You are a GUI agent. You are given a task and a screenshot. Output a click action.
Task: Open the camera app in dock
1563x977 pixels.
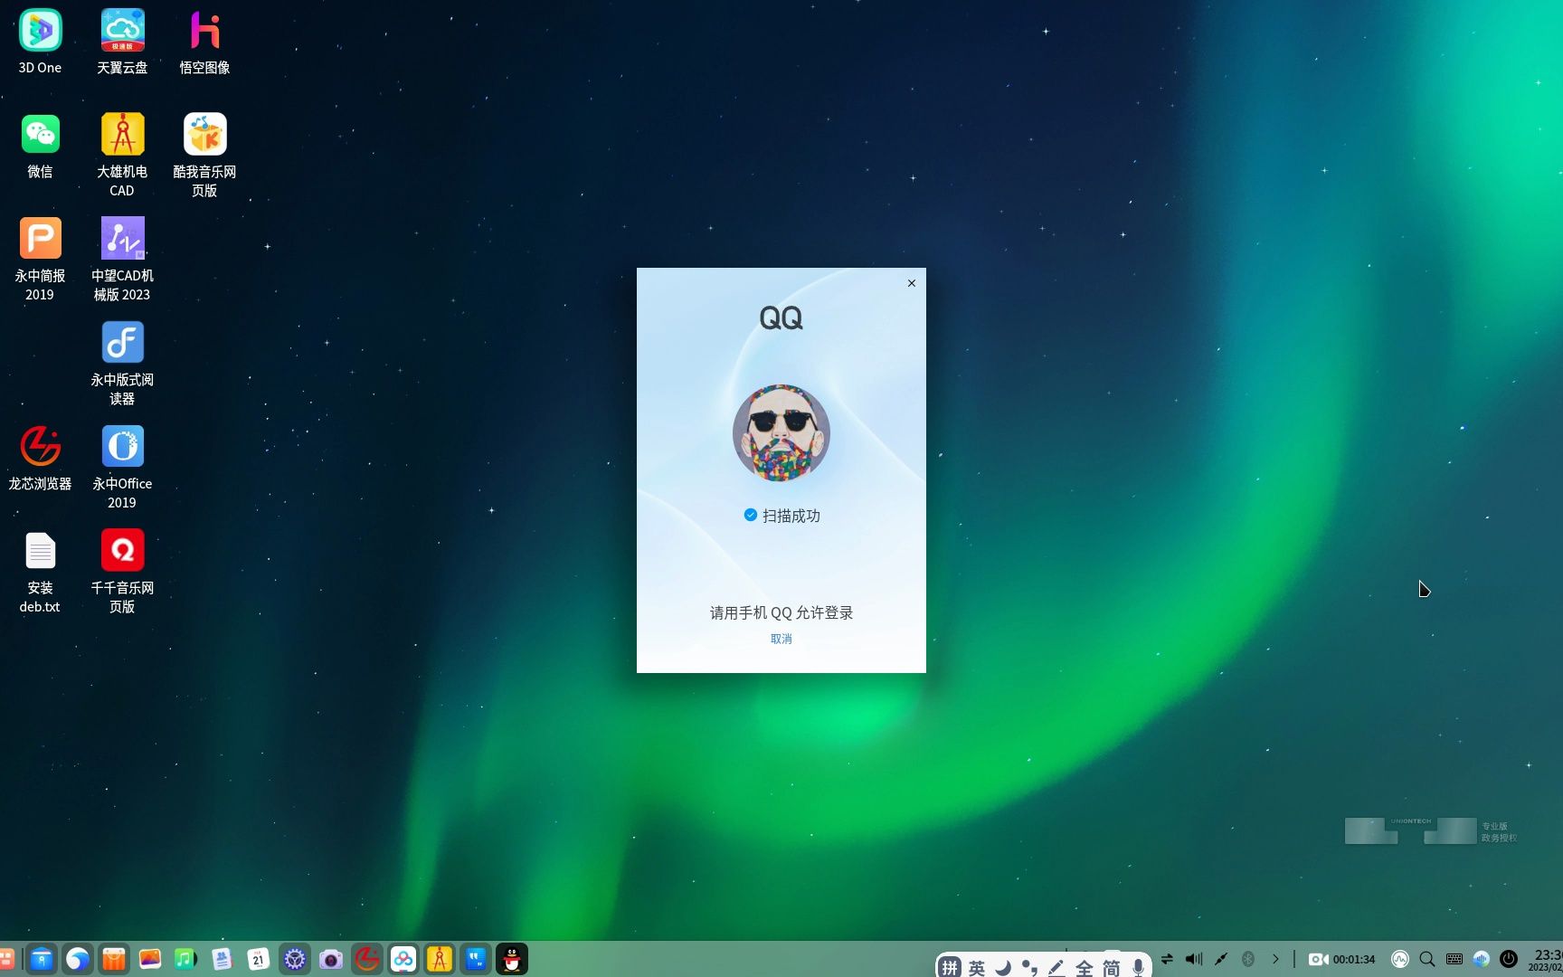tap(331, 959)
